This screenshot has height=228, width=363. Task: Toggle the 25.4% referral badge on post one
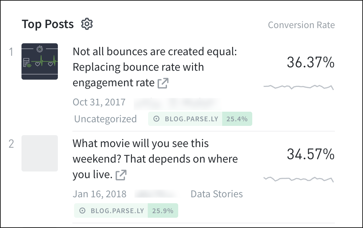click(x=236, y=119)
